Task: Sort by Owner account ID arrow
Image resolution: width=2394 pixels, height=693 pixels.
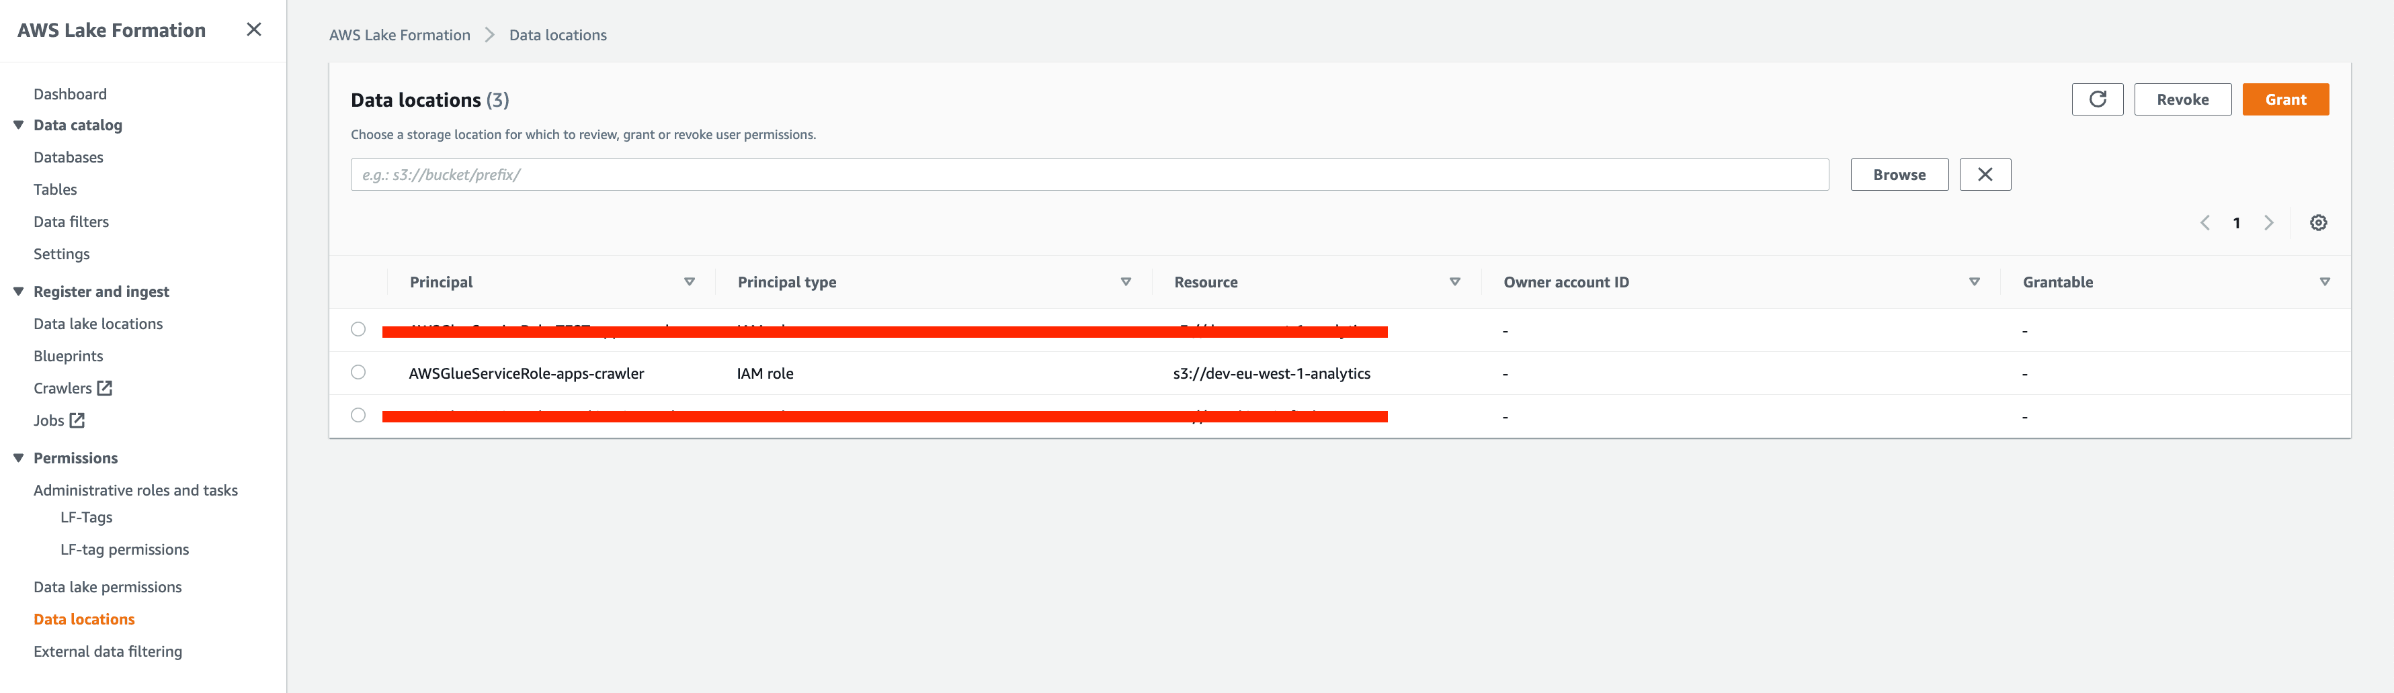Action: pos(1974,283)
